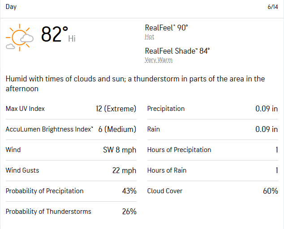Click the AccuLumen Brightness Index row

point(71,130)
